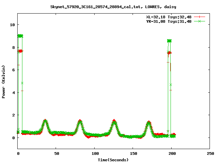Click the y-axis tick label 10
This screenshot has width=217, height=163.
click(x=12, y=25)
